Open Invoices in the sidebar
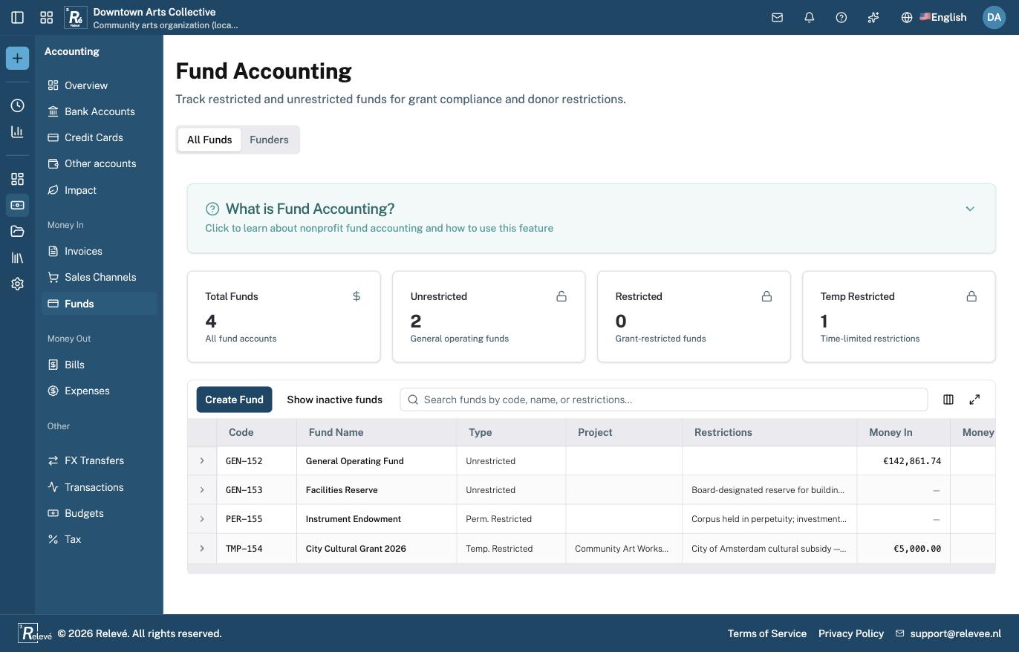The height and width of the screenshot is (652, 1019). click(x=100, y=251)
